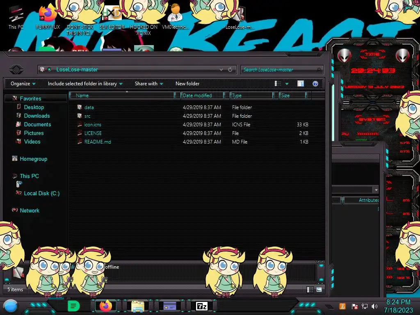Switch to details view in status bar
The width and height of the screenshot is (420, 315).
click(x=310, y=290)
